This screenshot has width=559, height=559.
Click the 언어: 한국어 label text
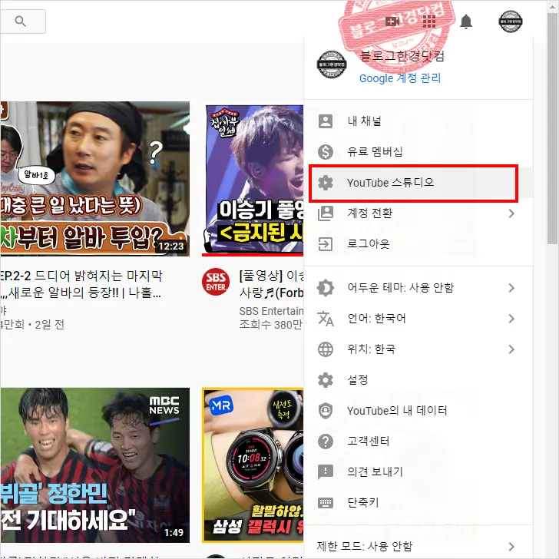coord(376,318)
